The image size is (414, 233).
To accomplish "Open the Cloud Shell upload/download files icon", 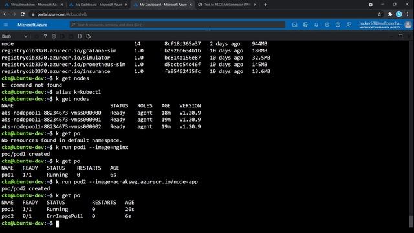I will pos(62,36).
